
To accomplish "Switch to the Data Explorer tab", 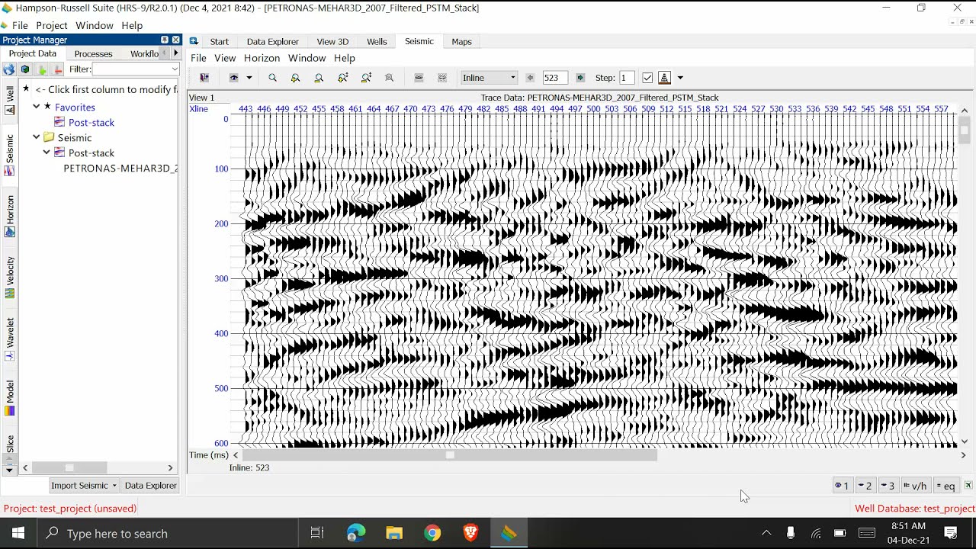I will click(272, 41).
